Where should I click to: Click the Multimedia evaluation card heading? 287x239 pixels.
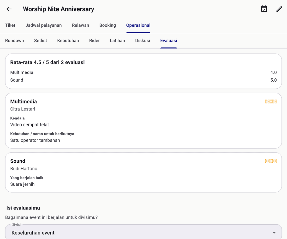[23, 101]
